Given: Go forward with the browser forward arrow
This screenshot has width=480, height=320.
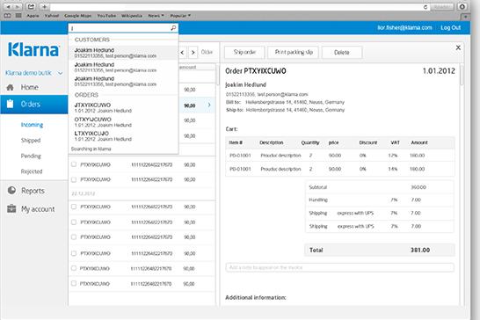Looking at the screenshot, I should point(18,7).
